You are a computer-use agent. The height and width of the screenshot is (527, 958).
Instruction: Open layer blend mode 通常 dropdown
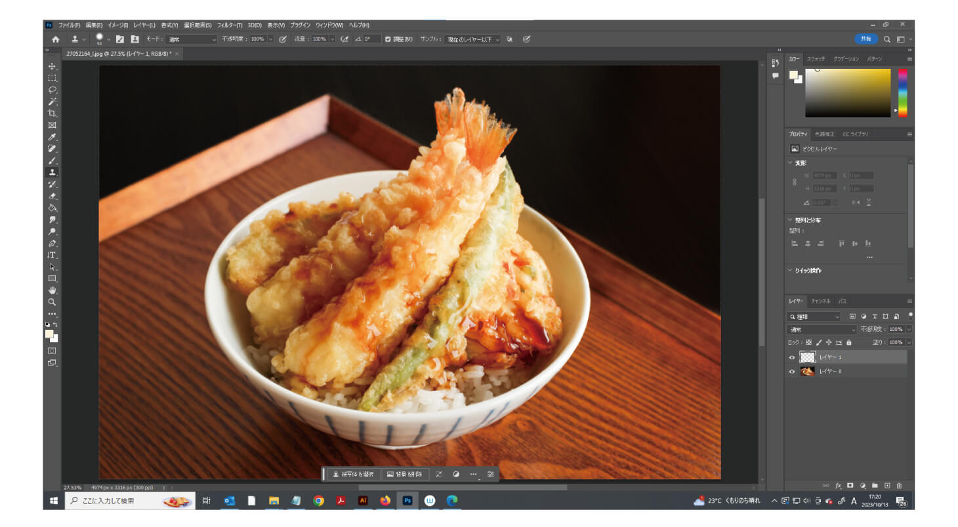(x=822, y=330)
